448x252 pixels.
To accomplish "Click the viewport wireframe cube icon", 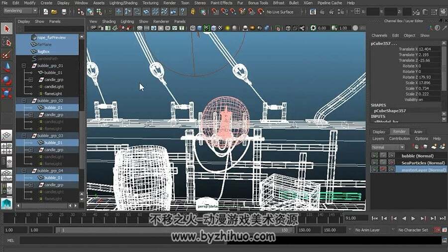I will coord(193,28).
